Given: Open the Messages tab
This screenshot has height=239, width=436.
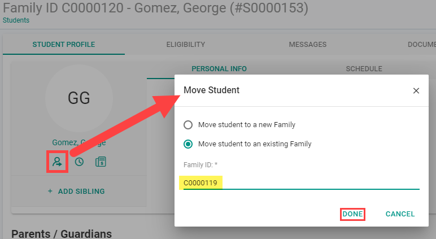Looking at the screenshot, I should coord(308,45).
